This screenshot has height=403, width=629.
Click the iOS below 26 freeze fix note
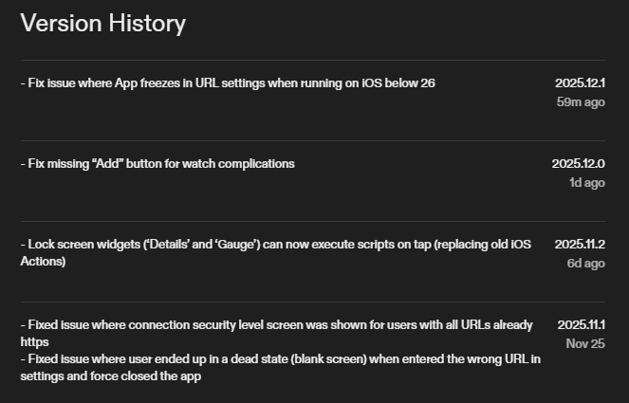coord(228,83)
